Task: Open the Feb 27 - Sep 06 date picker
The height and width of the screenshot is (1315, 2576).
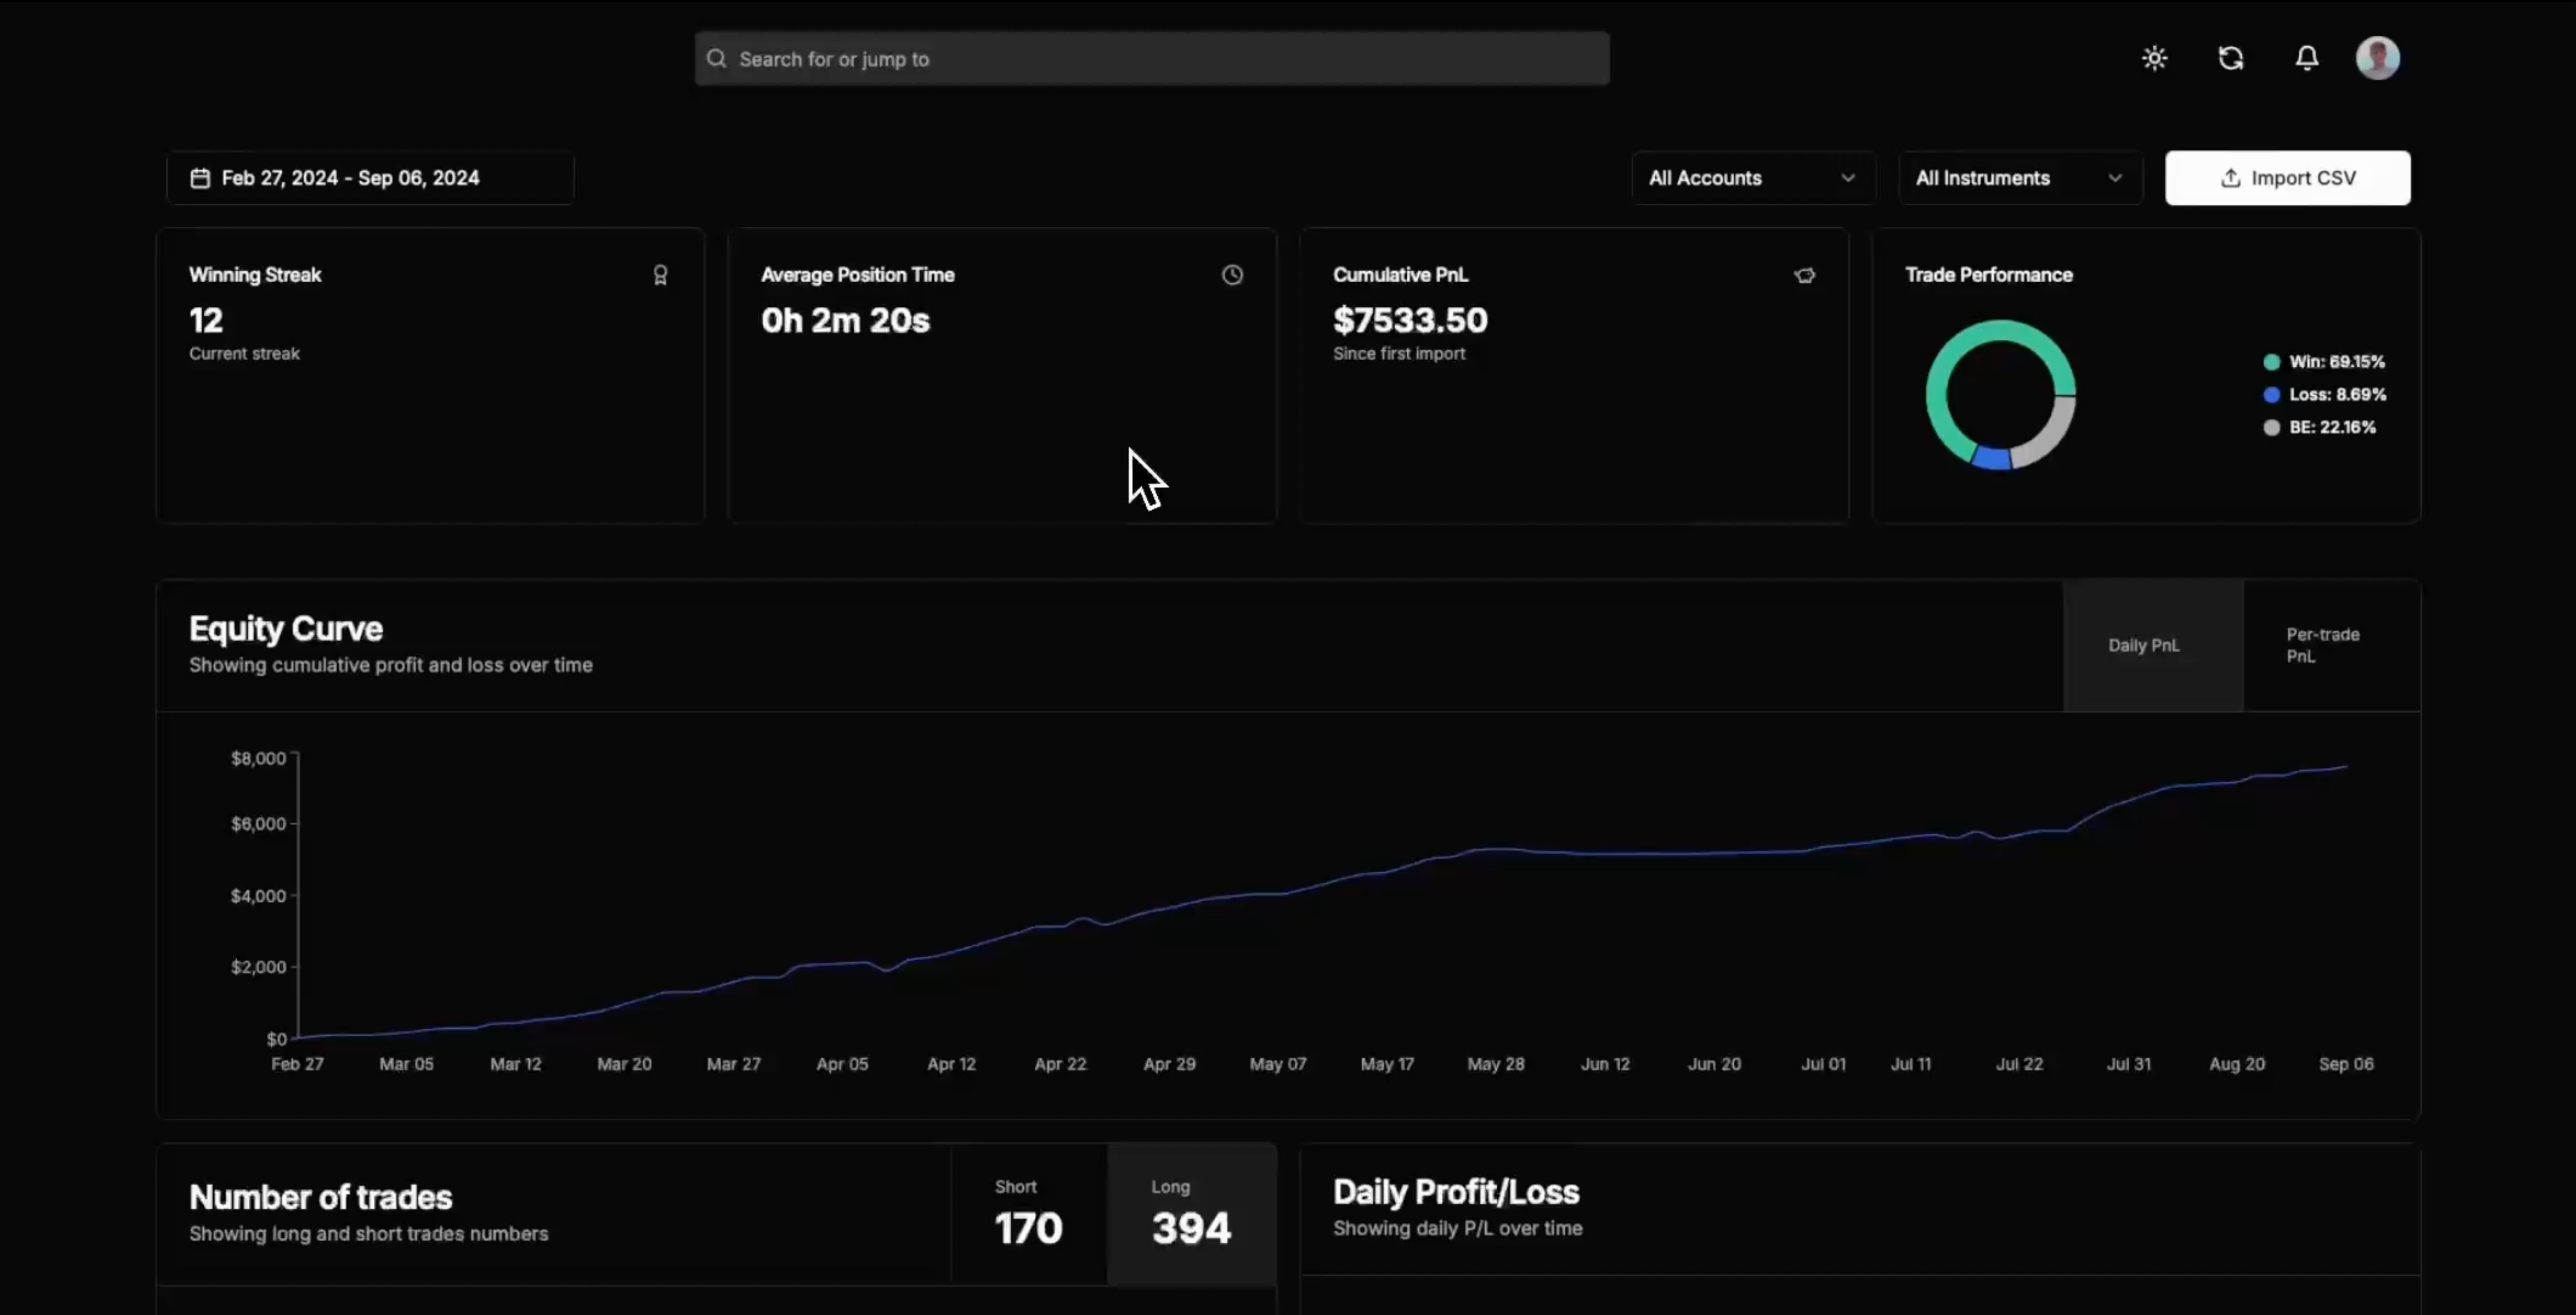Action: pos(370,178)
